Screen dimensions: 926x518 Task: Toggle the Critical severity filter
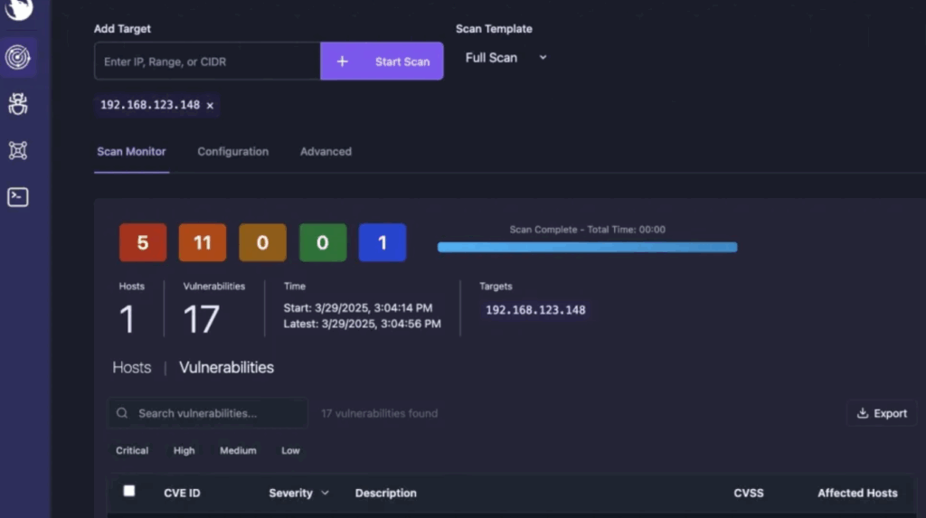click(x=132, y=450)
